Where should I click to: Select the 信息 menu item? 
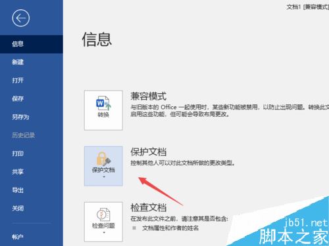tap(32, 44)
